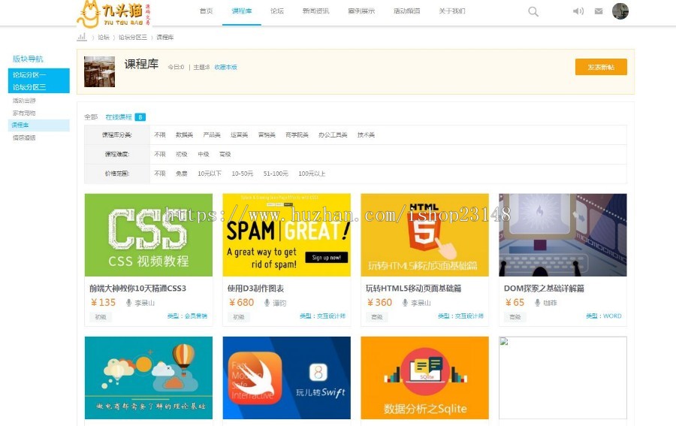This screenshot has width=676, height=426.
Task: Click the 收藏本版 link
Action: 226,68
